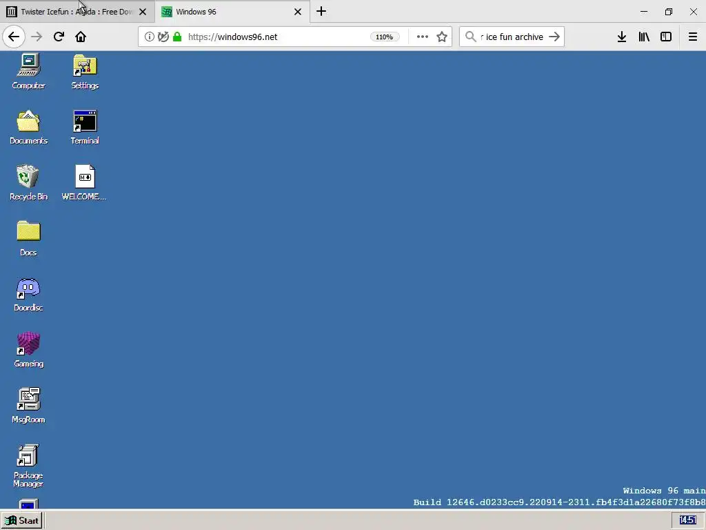Close the Twister Icefun tab
706x530 pixels.
coord(143,12)
